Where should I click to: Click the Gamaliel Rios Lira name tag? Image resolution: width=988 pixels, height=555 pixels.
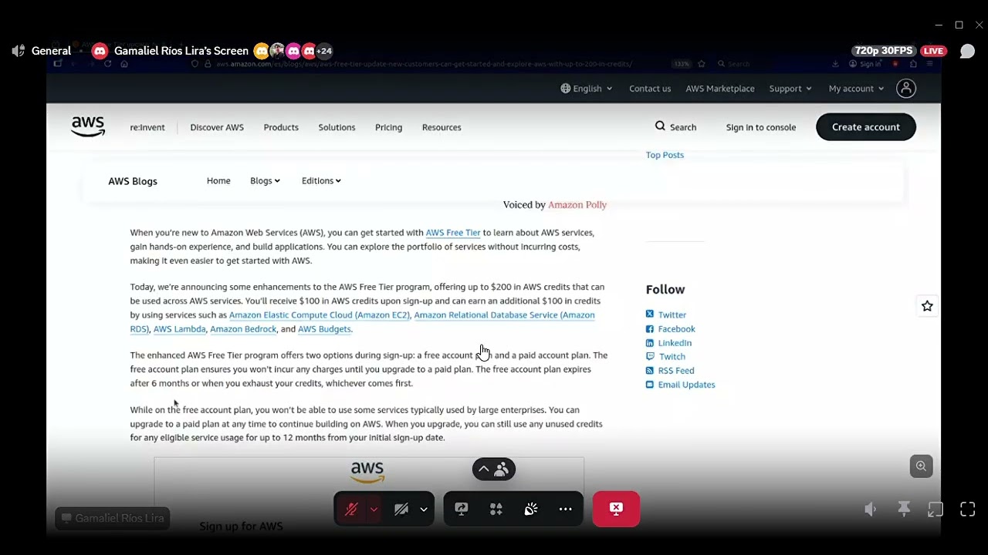pyautogui.click(x=112, y=518)
